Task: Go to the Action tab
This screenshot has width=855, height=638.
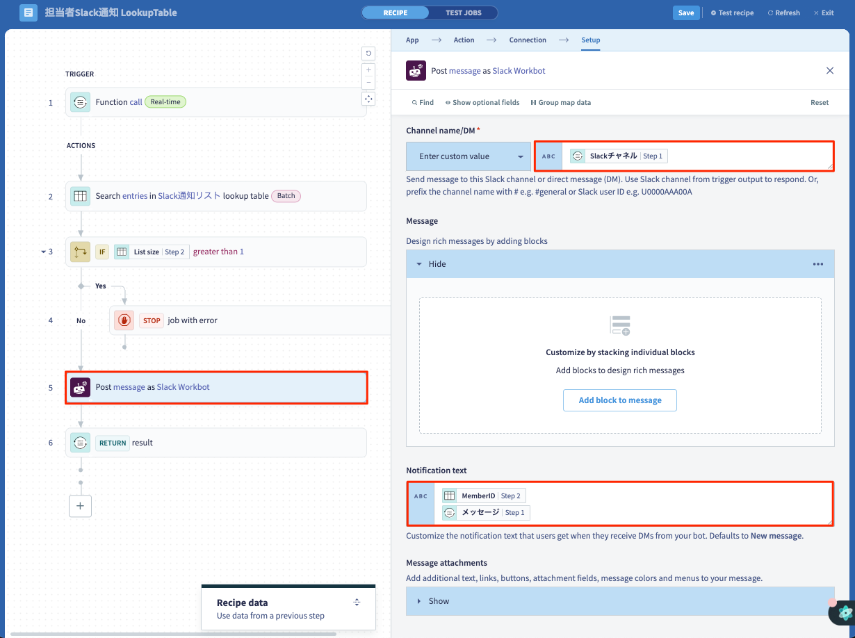Action: click(464, 40)
